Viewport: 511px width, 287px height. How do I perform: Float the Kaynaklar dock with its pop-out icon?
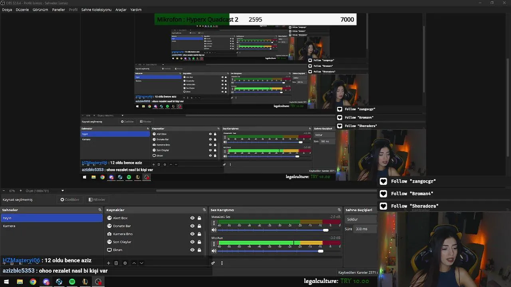[204, 210]
